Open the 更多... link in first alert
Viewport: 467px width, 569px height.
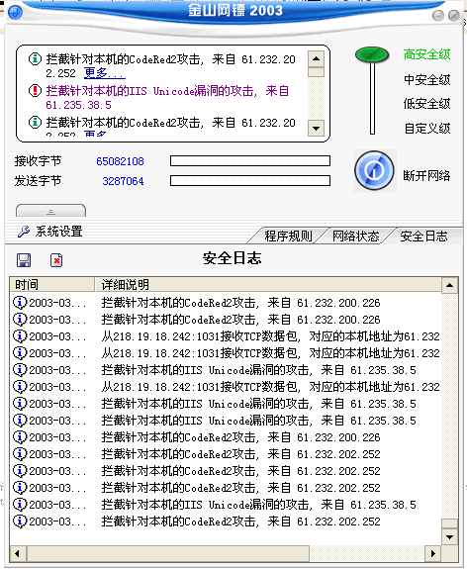(x=105, y=73)
